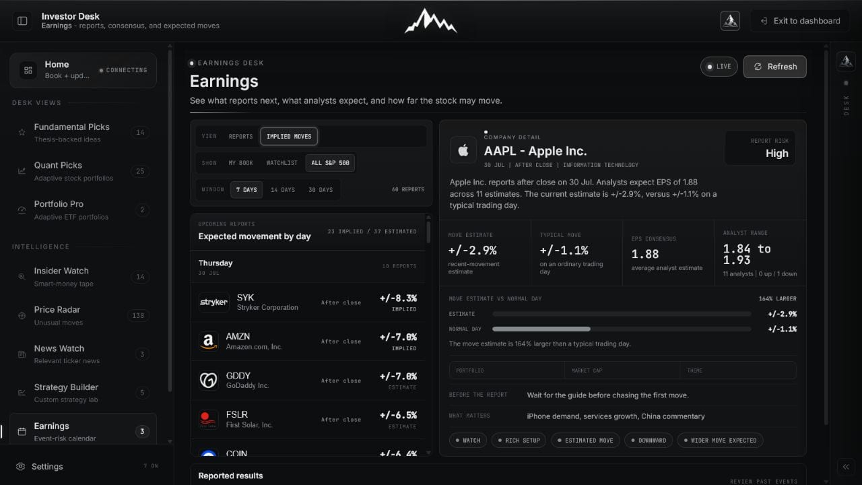Click the News Watch newspaper icon
Screen dimensions: 862x485
(22, 354)
